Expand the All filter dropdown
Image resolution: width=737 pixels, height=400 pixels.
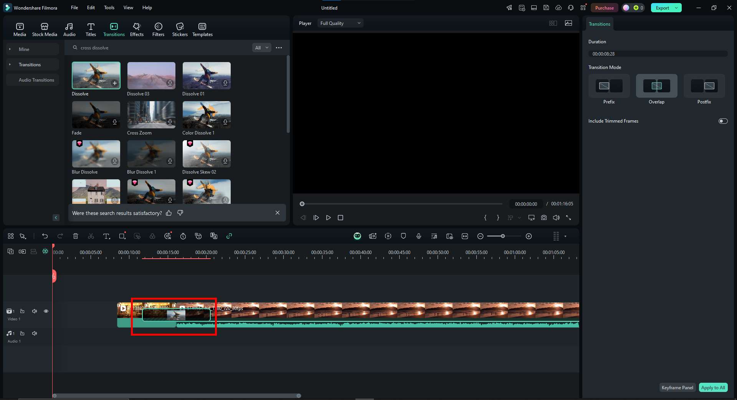[x=262, y=48]
